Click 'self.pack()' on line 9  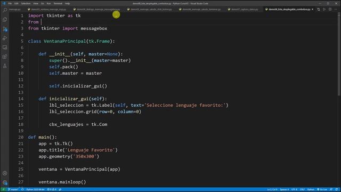click(x=63, y=67)
